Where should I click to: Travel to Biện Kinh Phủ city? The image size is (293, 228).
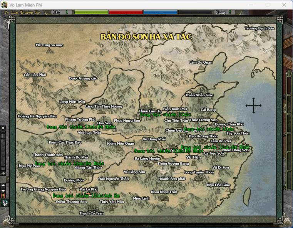175,109
